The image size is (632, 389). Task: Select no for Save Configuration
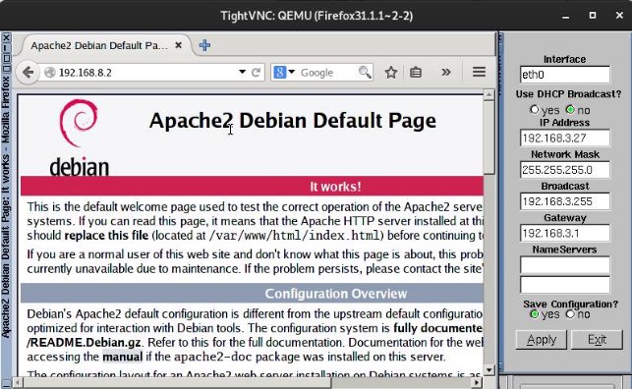(x=570, y=314)
